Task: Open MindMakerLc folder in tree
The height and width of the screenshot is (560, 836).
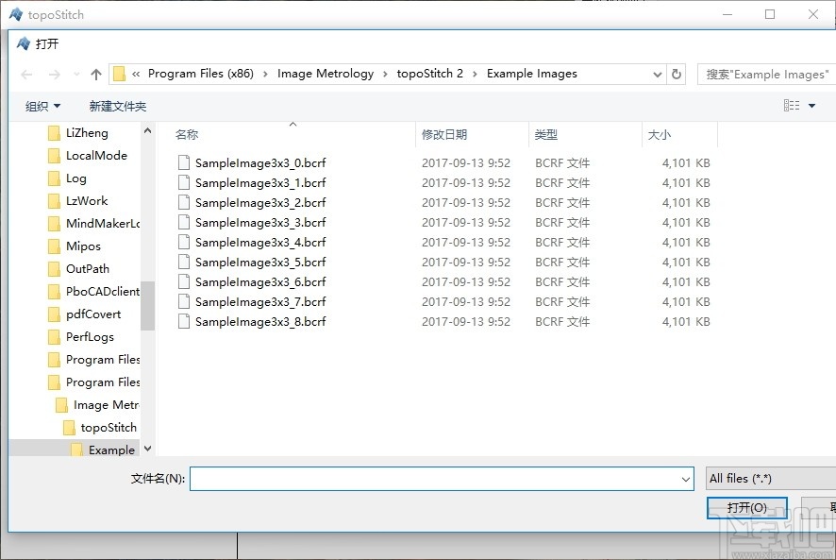Action: pos(103,223)
